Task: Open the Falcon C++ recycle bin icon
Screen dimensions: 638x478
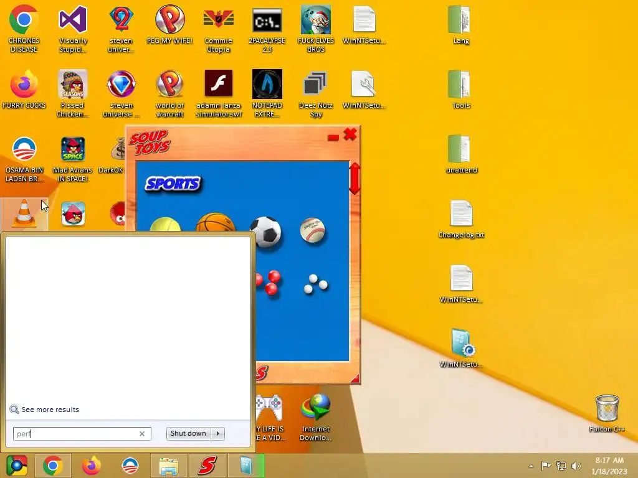Action: pos(607,413)
